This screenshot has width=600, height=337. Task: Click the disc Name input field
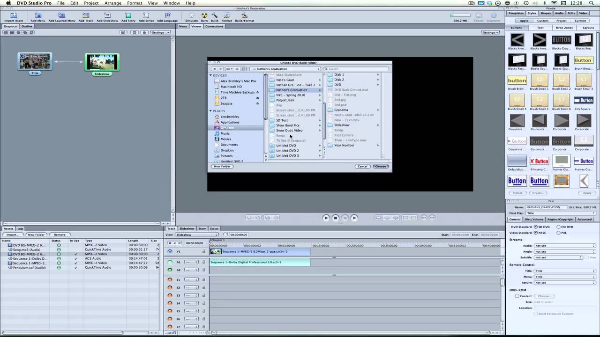click(545, 207)
